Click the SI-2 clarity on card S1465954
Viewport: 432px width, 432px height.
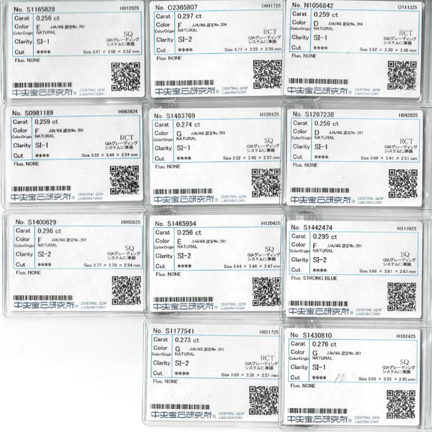(x=184, y=255)
